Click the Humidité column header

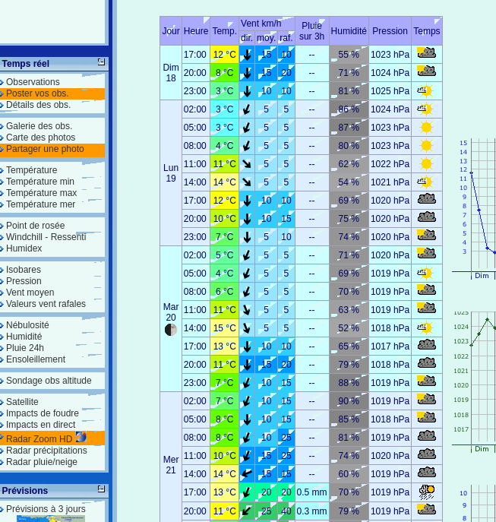coord(349,31)
